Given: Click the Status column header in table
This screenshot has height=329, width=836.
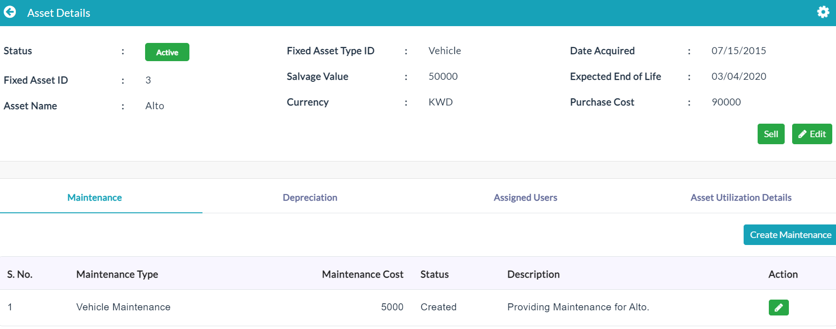Looking at the screenshot, I should 434,274.
